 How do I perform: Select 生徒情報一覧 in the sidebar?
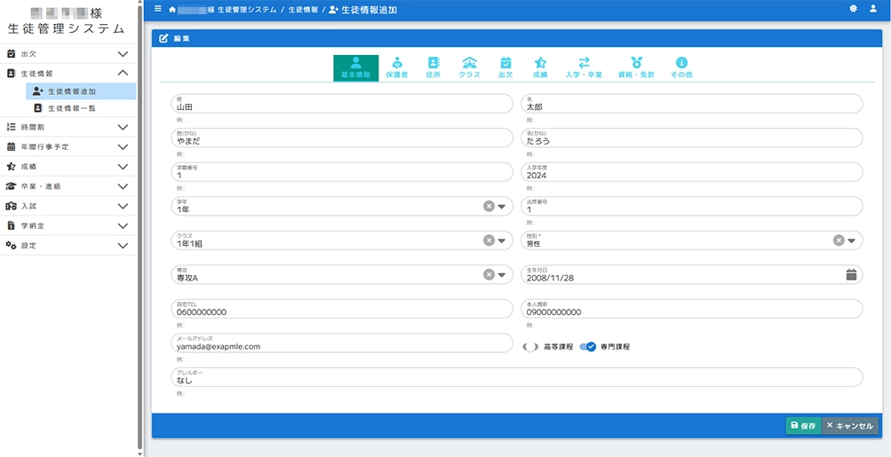[71, 108]
